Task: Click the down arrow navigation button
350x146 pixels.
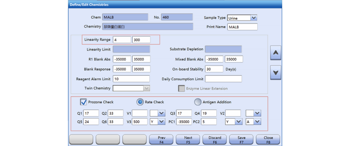Action: pyautogui.click(x=275, y=73)
